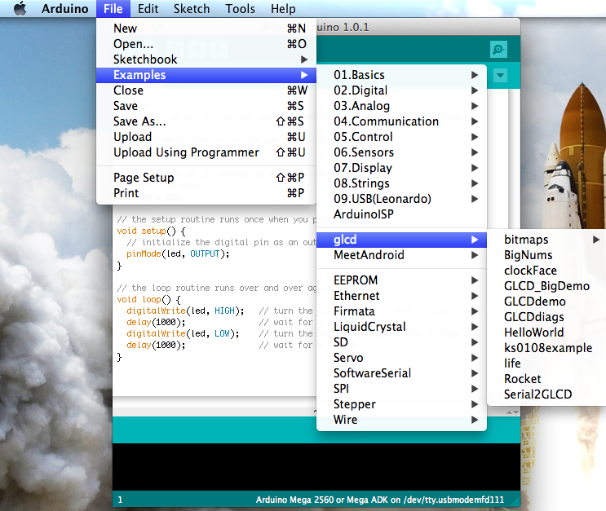
Task: Expand the 06.Sensors examples submenu
Action: [401, 152]
